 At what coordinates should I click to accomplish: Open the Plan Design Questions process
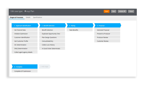click(x=52, y=37)
